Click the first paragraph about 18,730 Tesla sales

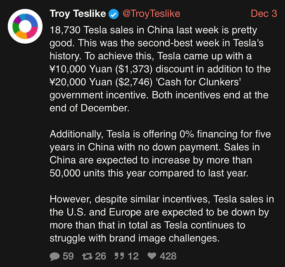pos(160,69)
